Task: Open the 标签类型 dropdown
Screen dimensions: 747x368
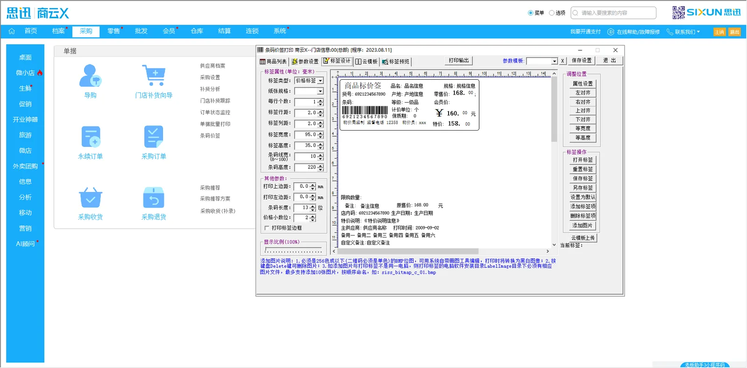Action: [x=320, y=81]
